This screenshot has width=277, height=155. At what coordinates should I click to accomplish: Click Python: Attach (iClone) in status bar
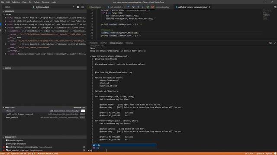click(48, 154)
